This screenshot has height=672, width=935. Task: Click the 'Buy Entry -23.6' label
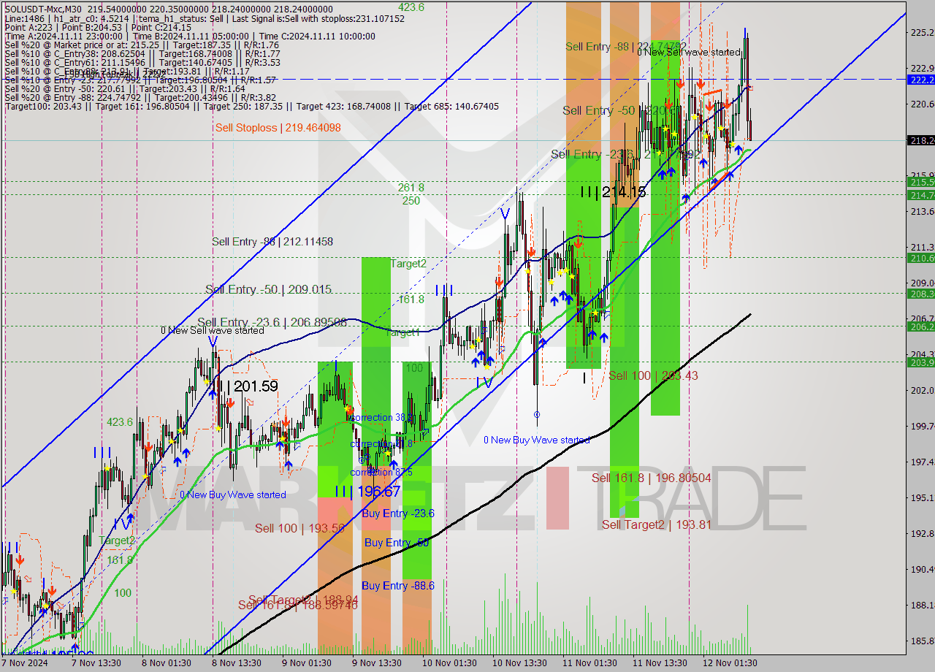pos(398,513)
